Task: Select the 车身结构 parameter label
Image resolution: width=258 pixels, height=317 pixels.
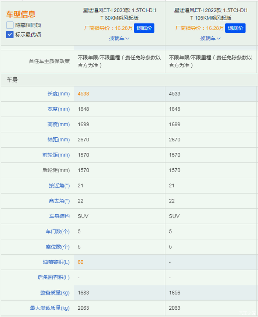Action: [60, 216]
